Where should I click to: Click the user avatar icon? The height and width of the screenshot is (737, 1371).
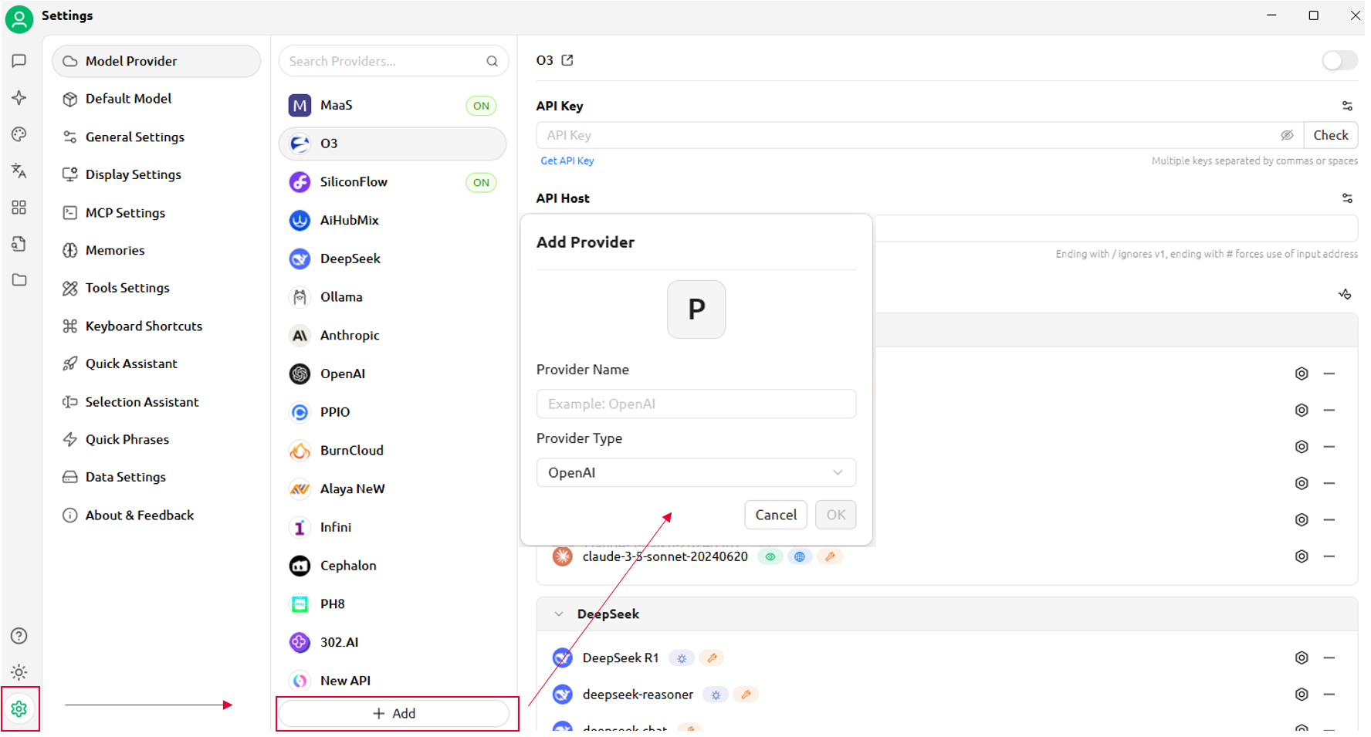19,19
